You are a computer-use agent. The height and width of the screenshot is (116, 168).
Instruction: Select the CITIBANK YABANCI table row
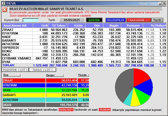click(x=84, y=58)
